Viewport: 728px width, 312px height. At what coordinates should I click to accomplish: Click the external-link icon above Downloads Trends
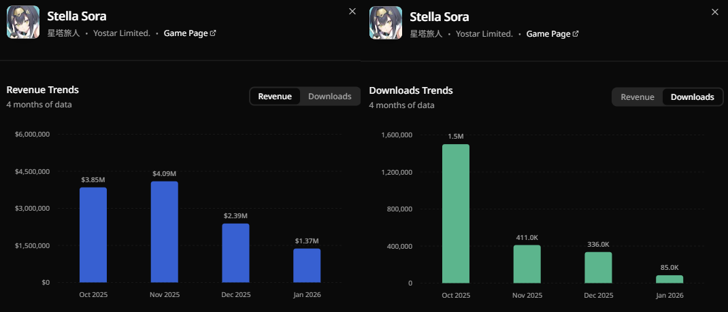click(576, 33)
